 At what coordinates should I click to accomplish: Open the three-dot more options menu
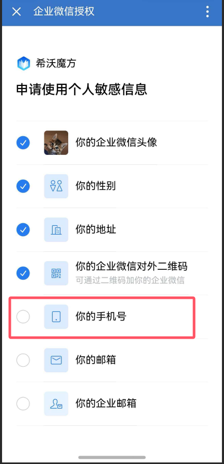207,11
